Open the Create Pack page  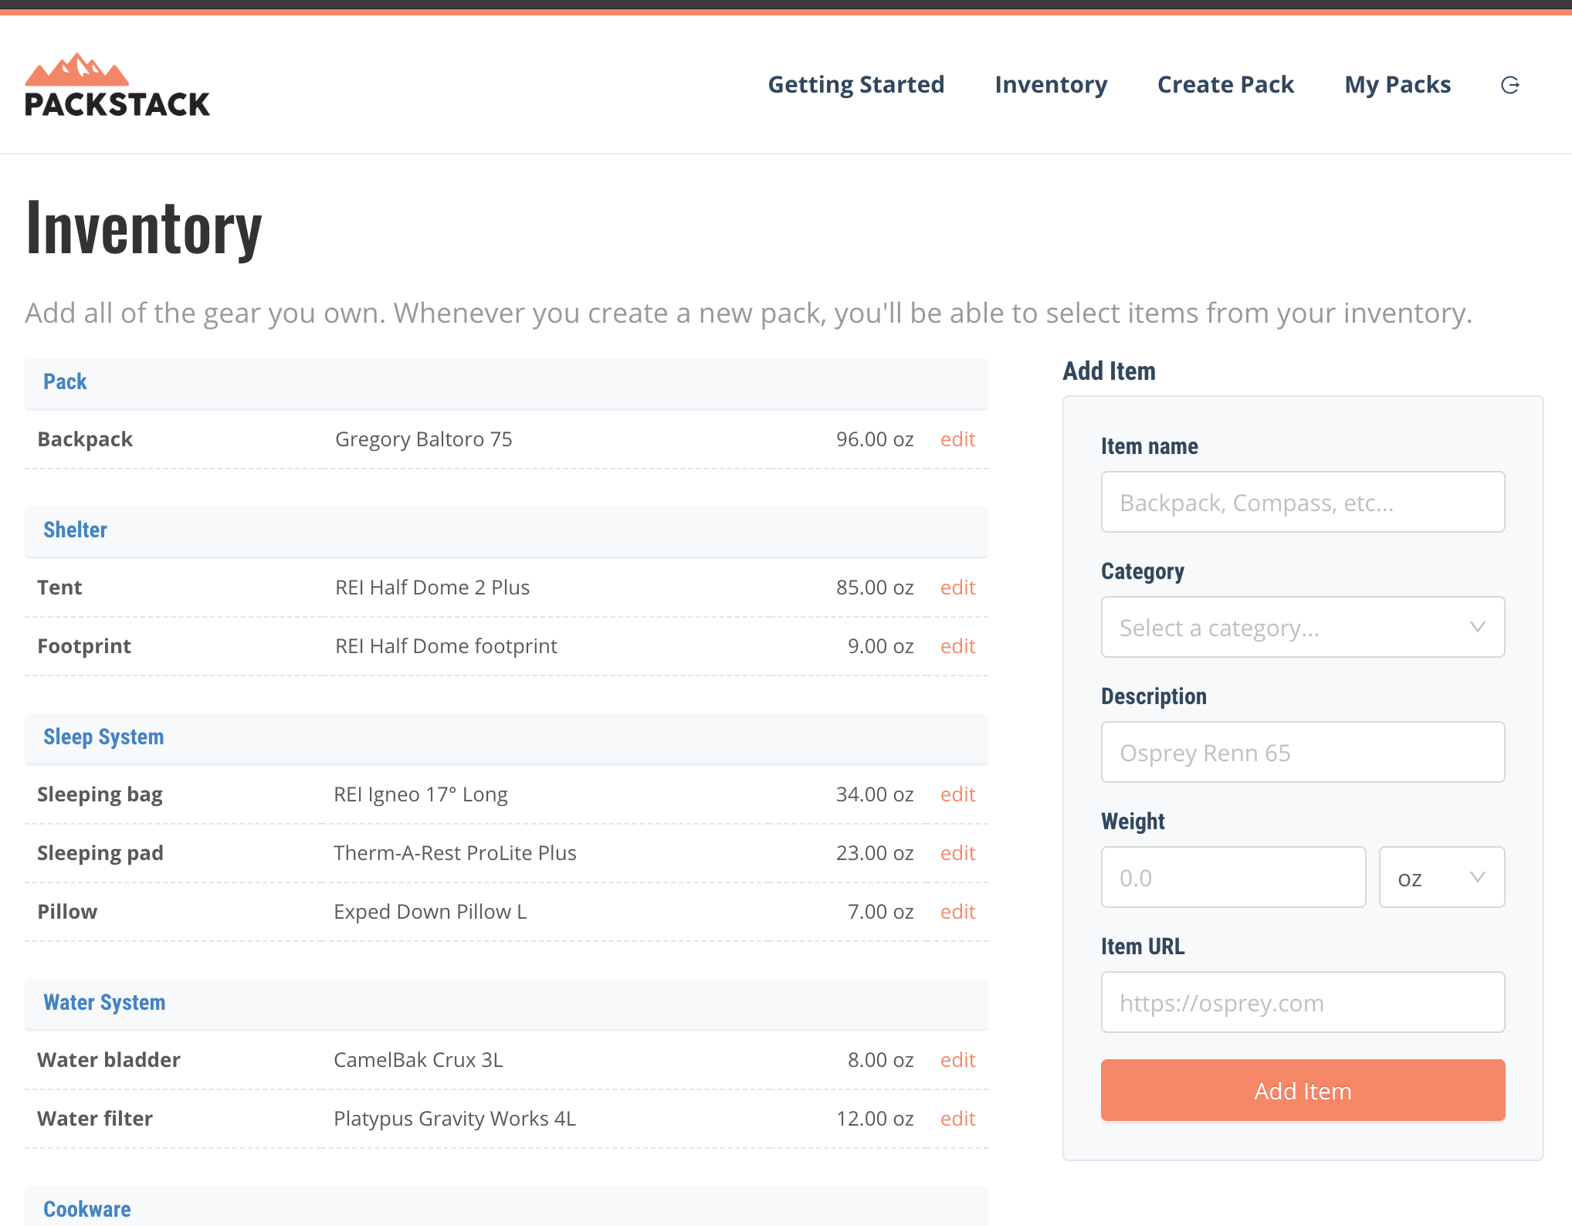pos(1225,84)
